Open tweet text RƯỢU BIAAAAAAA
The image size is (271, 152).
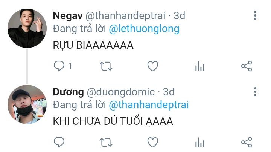pos(93,45)
